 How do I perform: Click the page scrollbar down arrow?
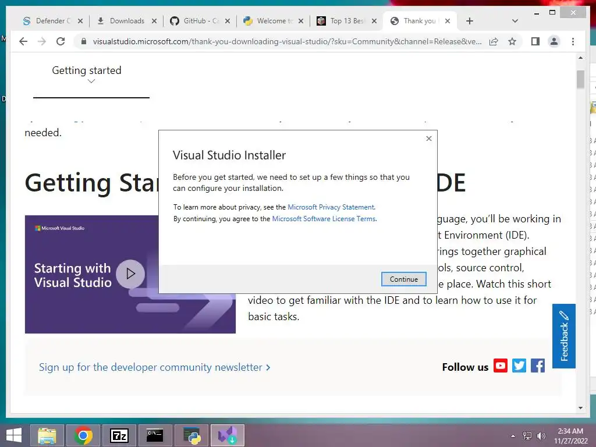point(580,408)
